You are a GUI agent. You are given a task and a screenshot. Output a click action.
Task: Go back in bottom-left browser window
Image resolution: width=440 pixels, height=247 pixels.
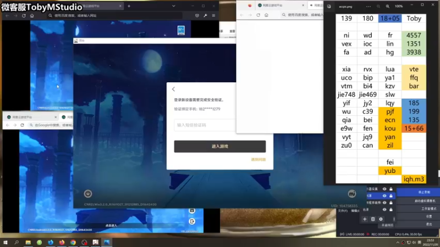8,125
